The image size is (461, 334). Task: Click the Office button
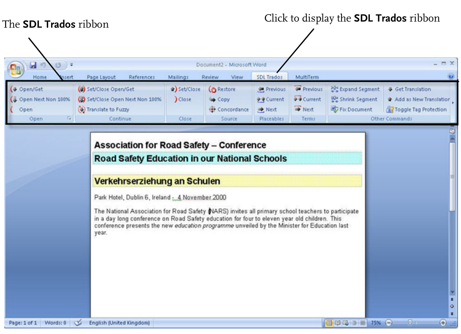tap(16, 69)
